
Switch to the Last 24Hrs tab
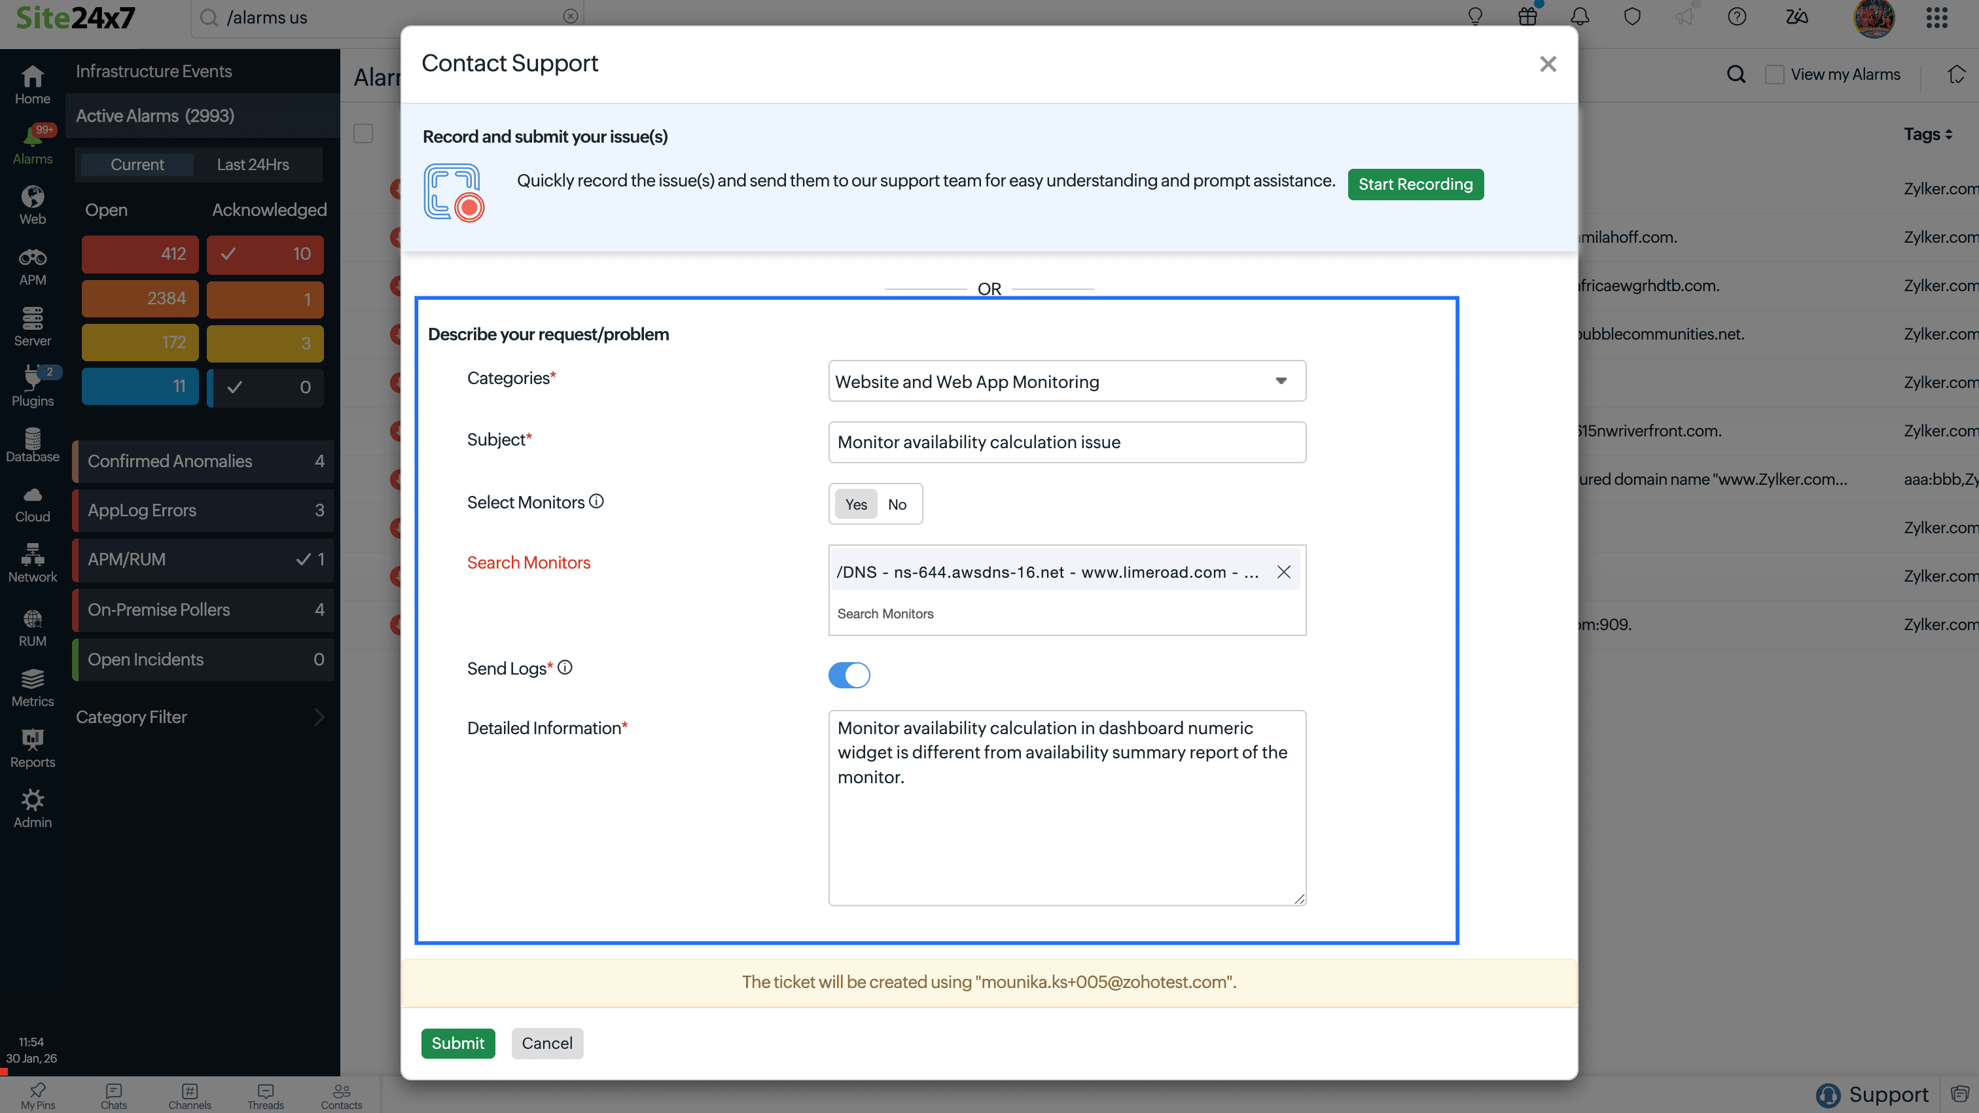click(253, 164)
